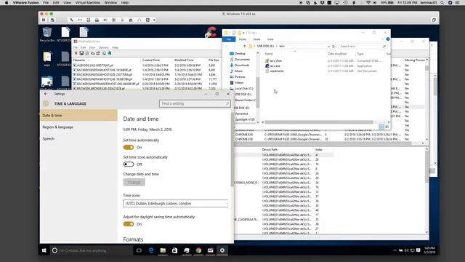The image size is (465, 262).
Task: Click USB DISK (E:) breadcrumb in Explorer
Action: coord(265,47)
